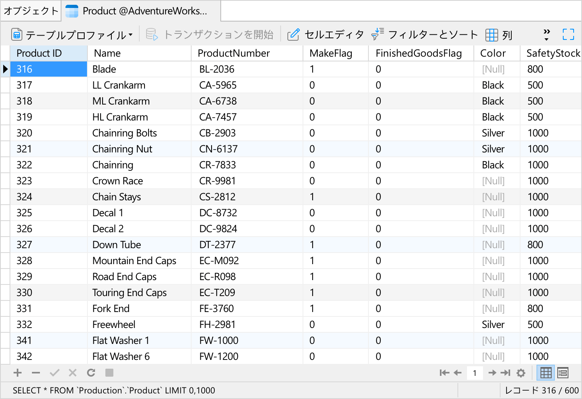Image resolution: width=582 pixels, height=399 pixels.
Task: Click the stop square icon
Action: 109,373
